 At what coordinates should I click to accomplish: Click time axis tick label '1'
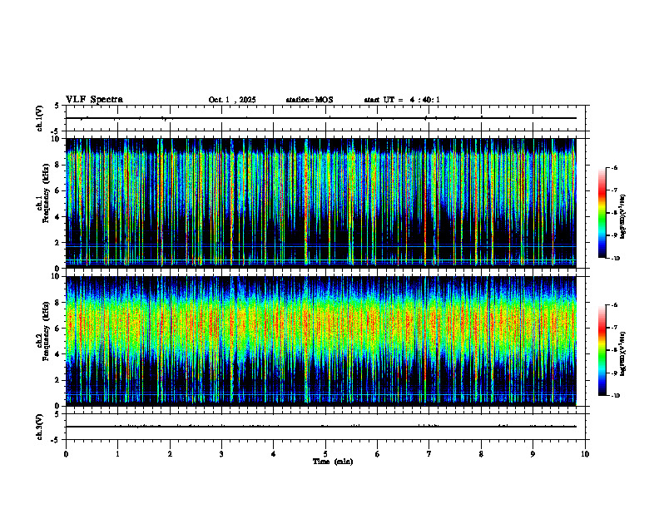click(117, 454)
